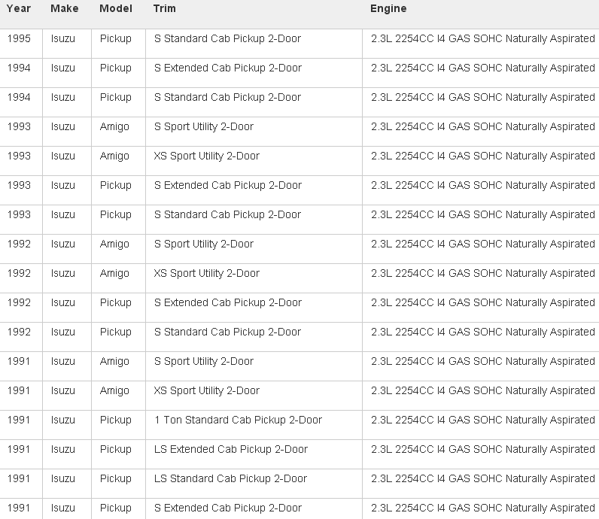Select LS Extended Cab Pickup 2-Door trim
Viewport: 599px width, 519px height.
[231, 449]
